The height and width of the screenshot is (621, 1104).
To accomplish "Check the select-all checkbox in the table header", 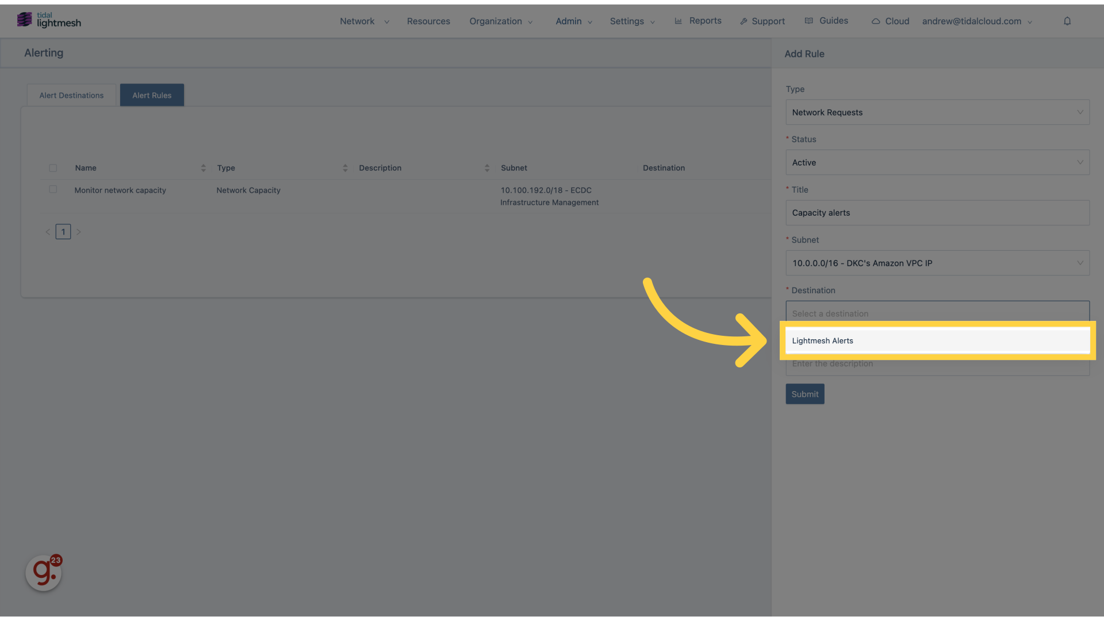I will (53, 168).
